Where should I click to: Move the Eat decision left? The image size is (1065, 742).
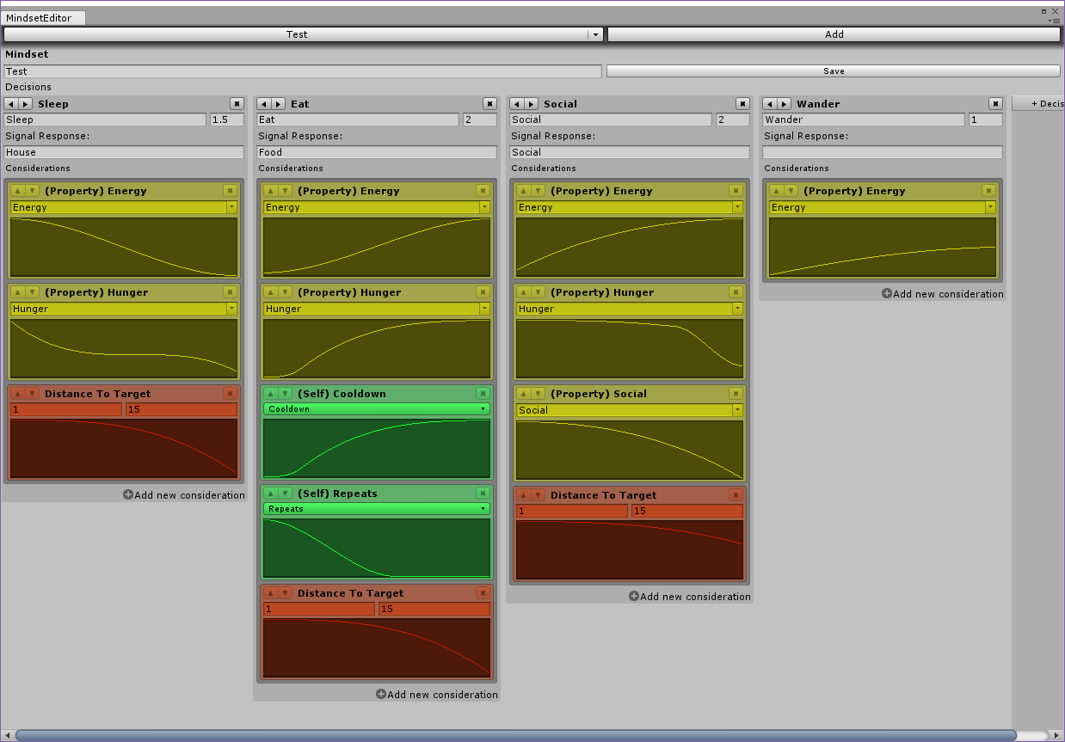click(264, 104)
